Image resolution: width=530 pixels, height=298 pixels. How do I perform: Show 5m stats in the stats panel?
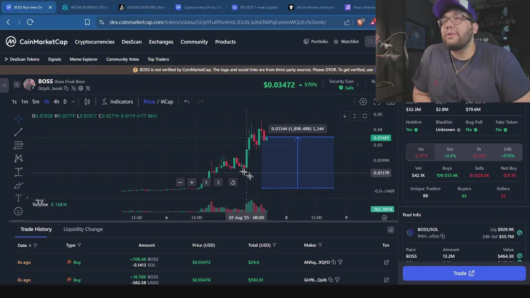coord(450,152)
